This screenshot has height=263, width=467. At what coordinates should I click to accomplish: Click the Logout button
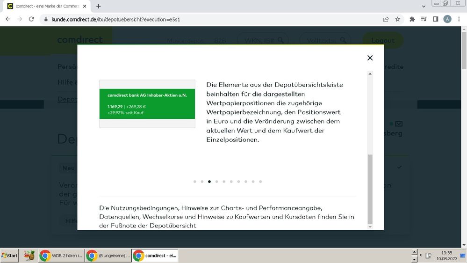coord(383,40)
